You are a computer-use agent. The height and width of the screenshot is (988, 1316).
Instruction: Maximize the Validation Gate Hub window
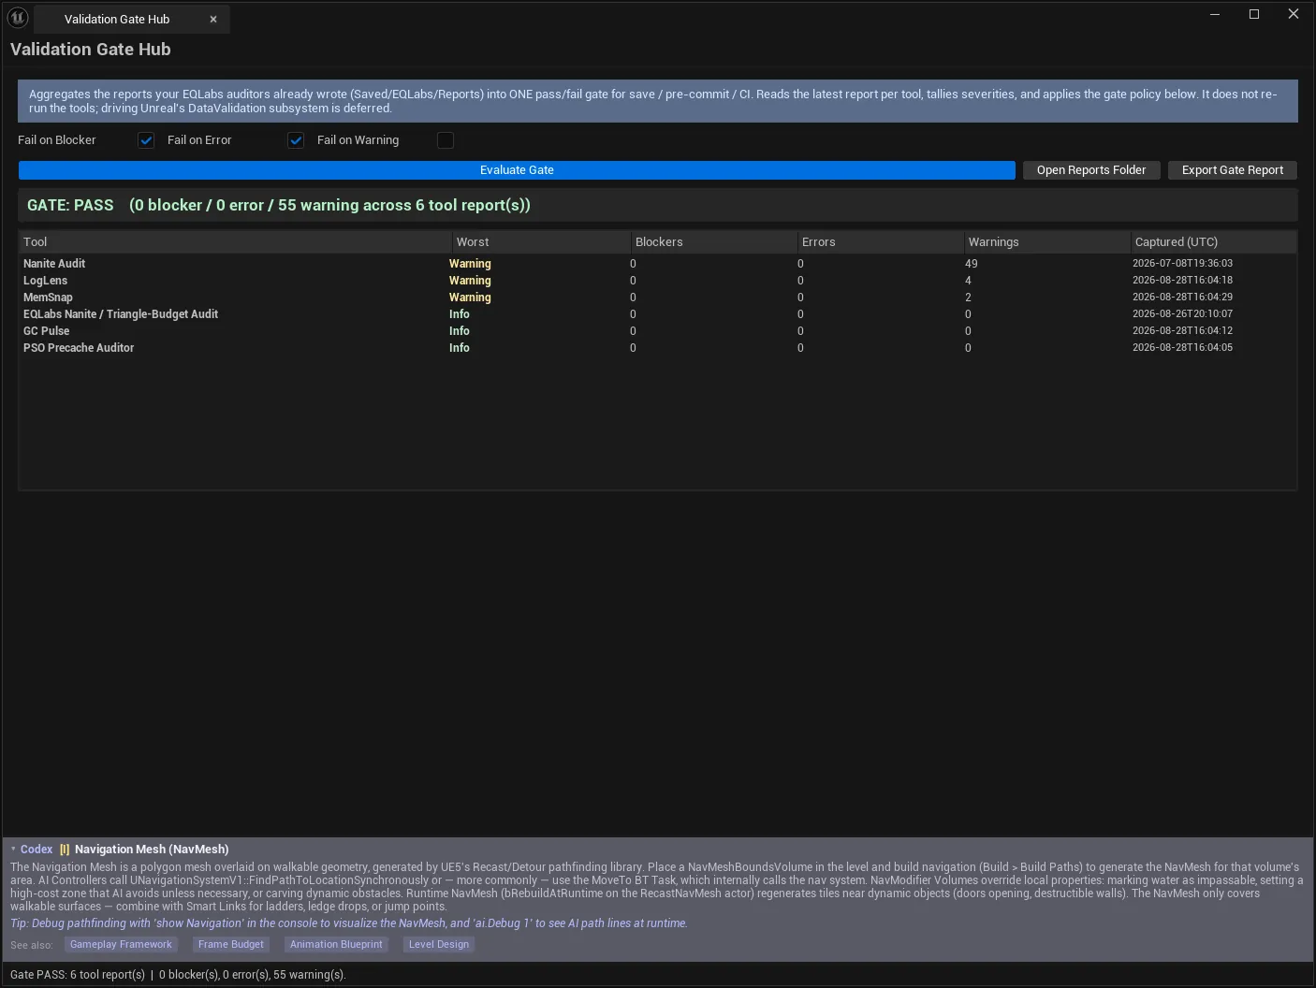tap(1254, 14)
